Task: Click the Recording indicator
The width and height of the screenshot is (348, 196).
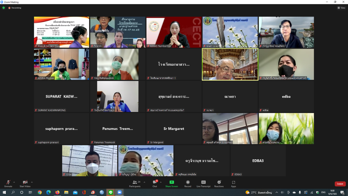Action: [15, 8]
